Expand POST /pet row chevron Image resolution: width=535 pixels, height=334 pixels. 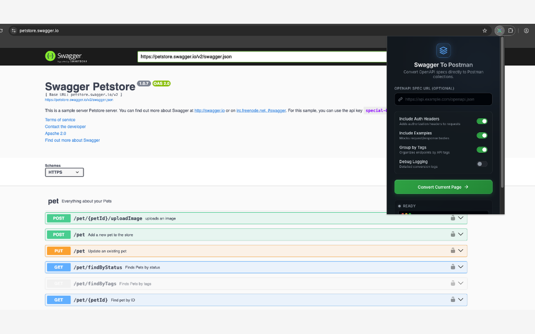tap(461, 234)
